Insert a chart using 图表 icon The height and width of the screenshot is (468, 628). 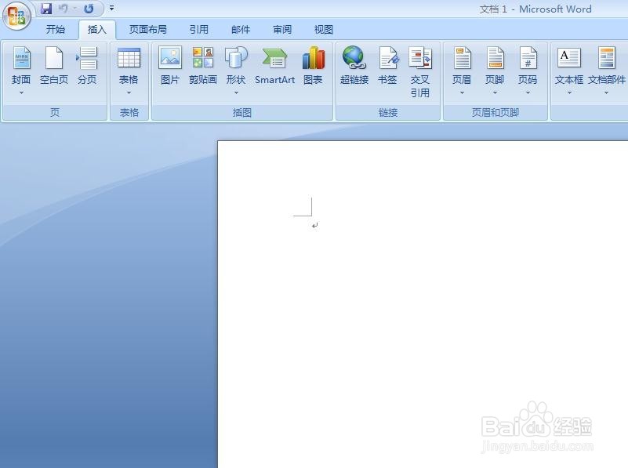pyautogui.click(x=313, y=58)
